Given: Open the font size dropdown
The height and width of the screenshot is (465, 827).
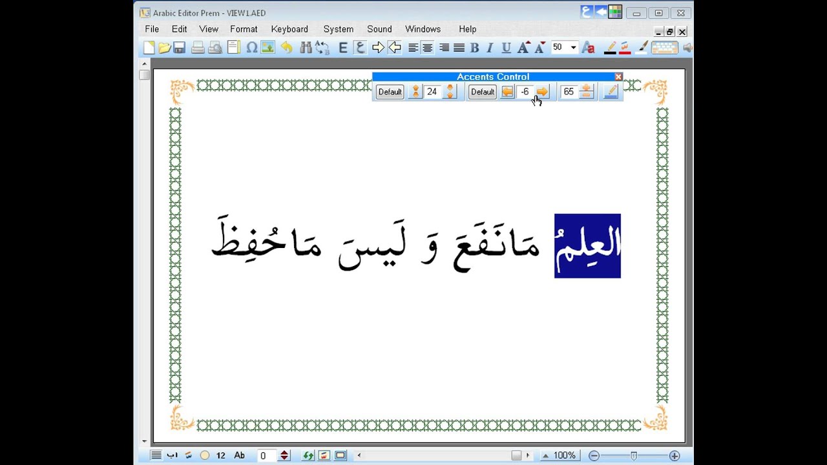Looking at the screenshot, I should point(573,47).
